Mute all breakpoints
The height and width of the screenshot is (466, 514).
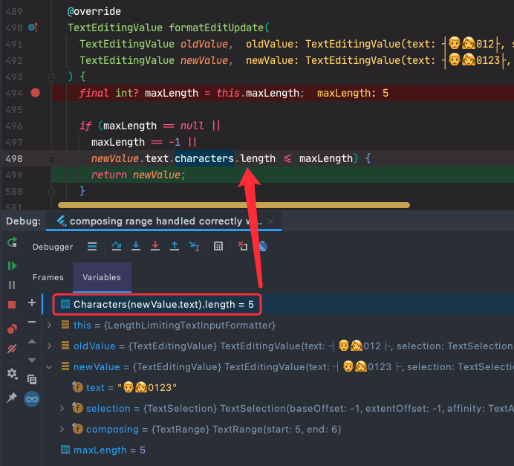tap(12, 349)
